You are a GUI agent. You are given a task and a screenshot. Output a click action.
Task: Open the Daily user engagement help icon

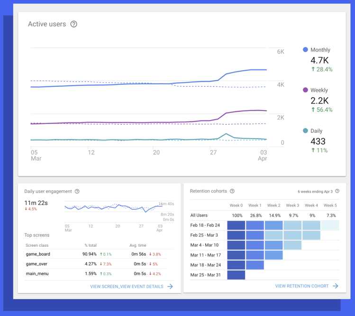(77, 191)
